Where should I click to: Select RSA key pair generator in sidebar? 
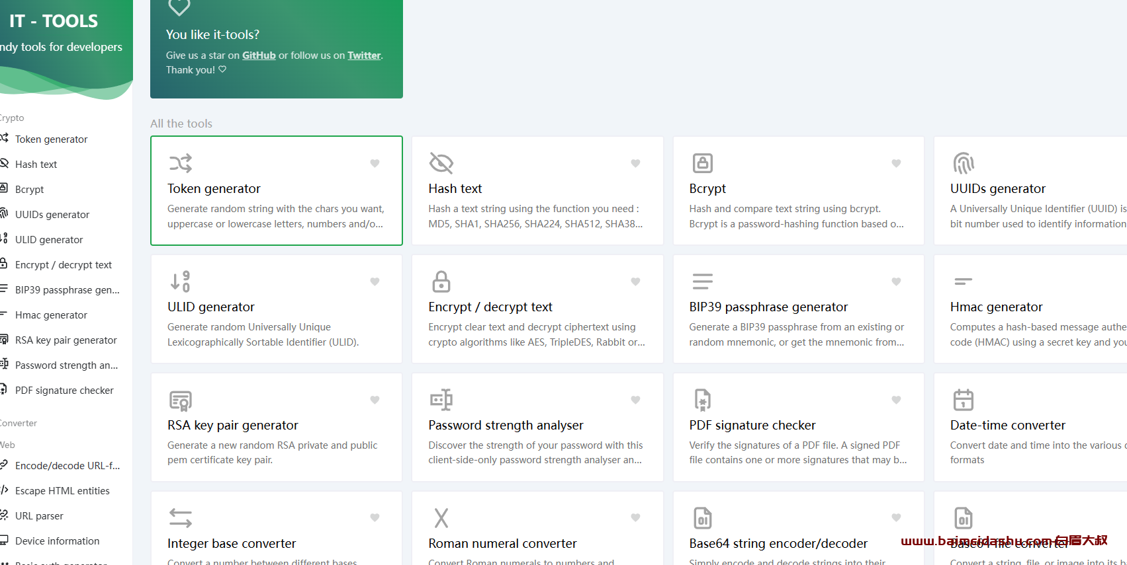[66, 340]
